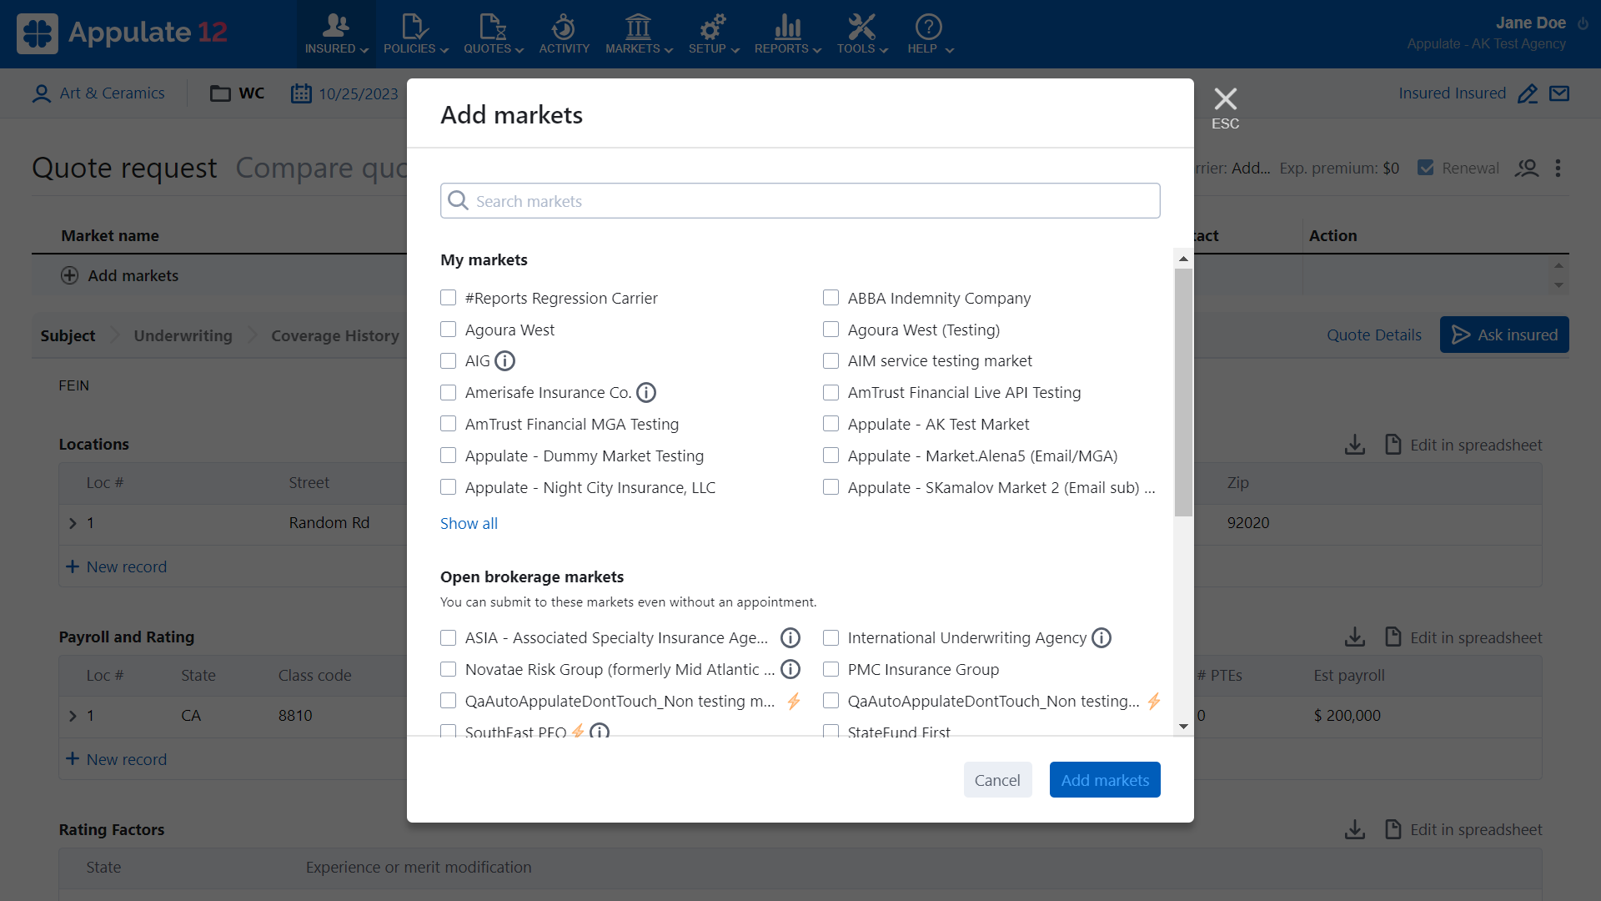Toggle the Renewal checkbox

click(1426, 169)
